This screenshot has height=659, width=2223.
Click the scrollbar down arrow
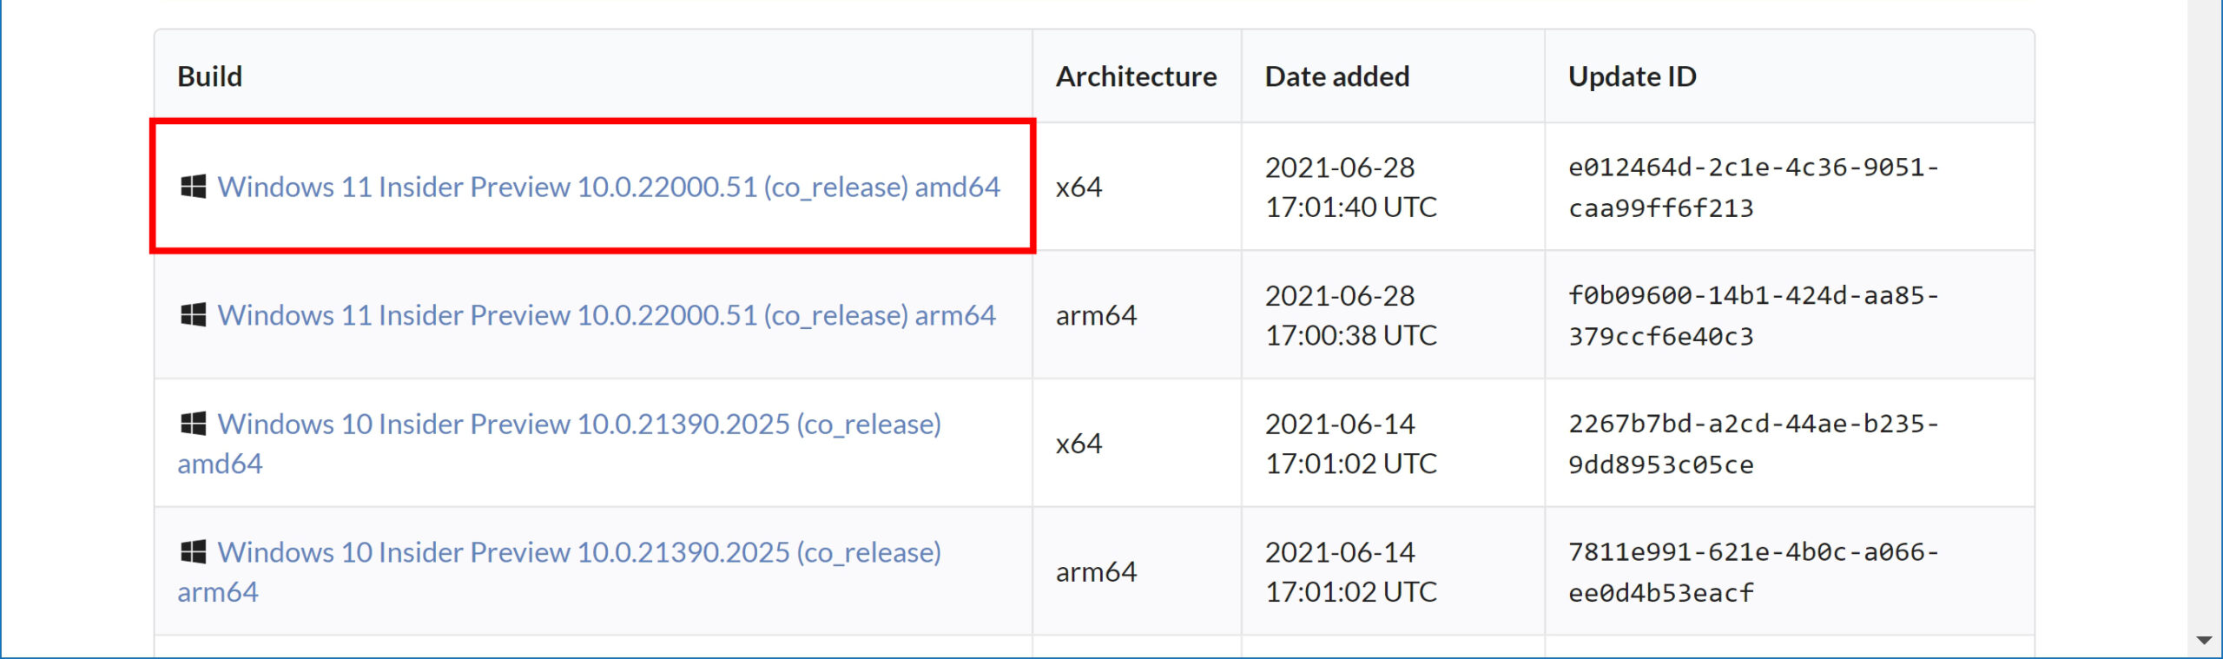(x=2204, y=641)
